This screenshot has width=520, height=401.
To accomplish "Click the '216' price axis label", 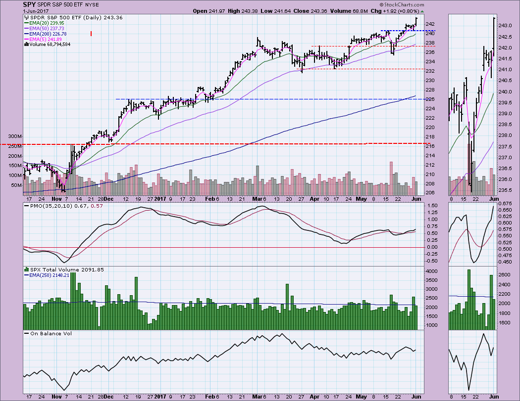I will point(429,146).
